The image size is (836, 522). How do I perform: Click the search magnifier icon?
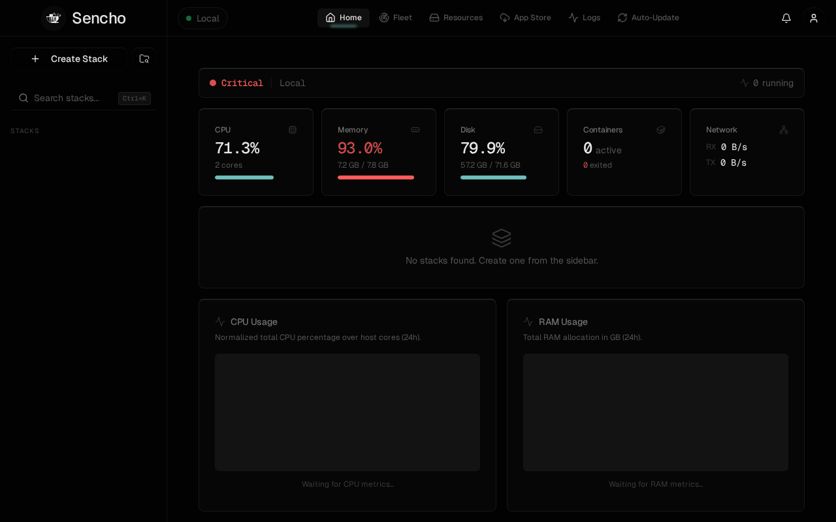point(24,98)
